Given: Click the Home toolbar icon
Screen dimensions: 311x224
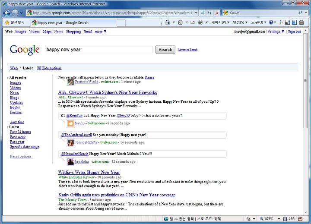Looking at the screenshot, I should click(x=168, y=22).
